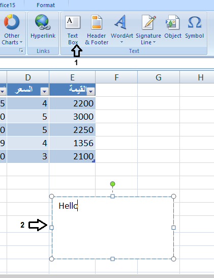The image size is (214, 278).
Task: Click the green rotation handle of text box
Action: coord(112,184)
